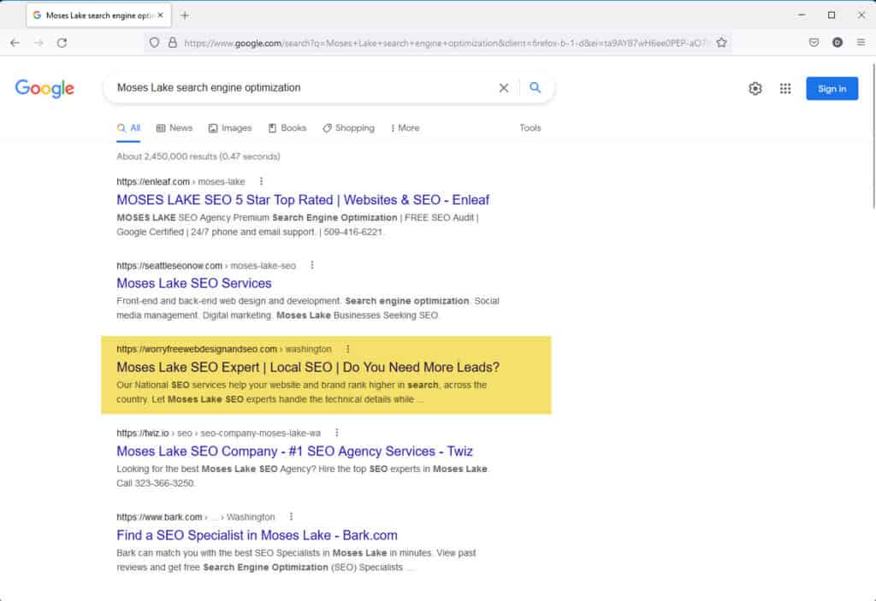The height and width of the screenshot is (601, 876).
Task: Click in the Google search input field
Action: [302, 88]
